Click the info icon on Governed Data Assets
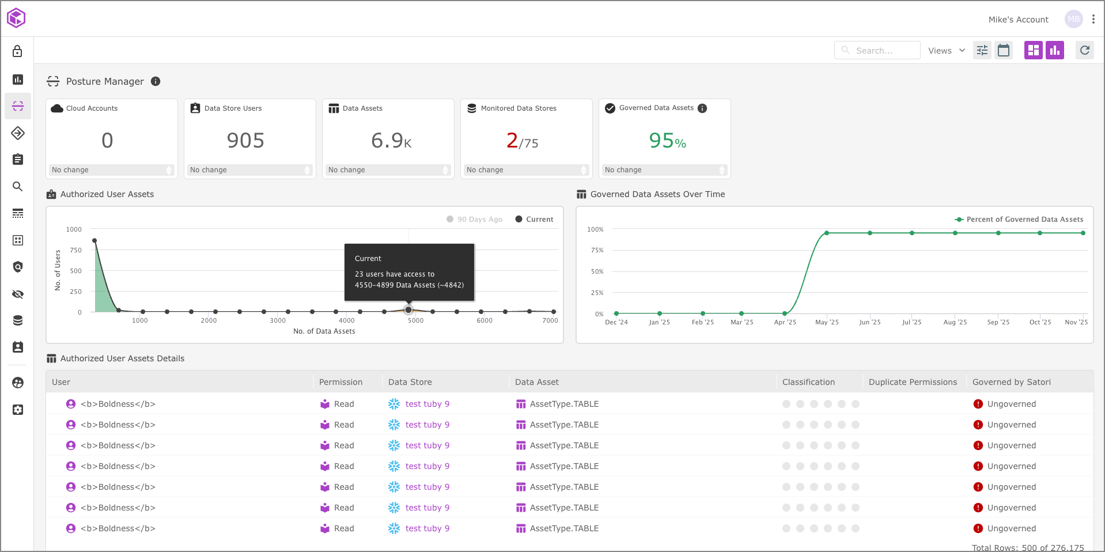The image size is (1105, 552). pos(702,108)
